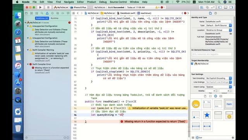248x140 pixels.
Task: Collapse the MyToDoList 4 issues group
Action: point(26,23)
